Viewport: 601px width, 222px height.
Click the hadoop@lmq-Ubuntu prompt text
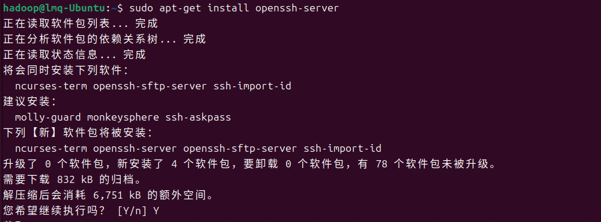[x=54, y=8]
